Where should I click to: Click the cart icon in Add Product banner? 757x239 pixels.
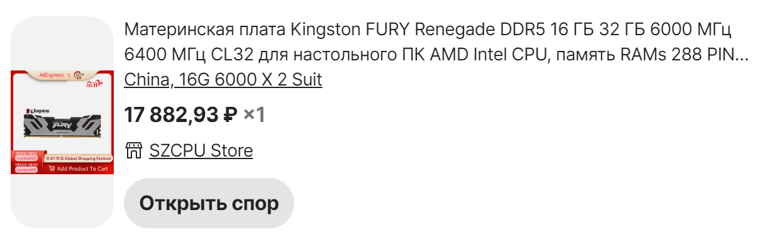click(52, 169)
